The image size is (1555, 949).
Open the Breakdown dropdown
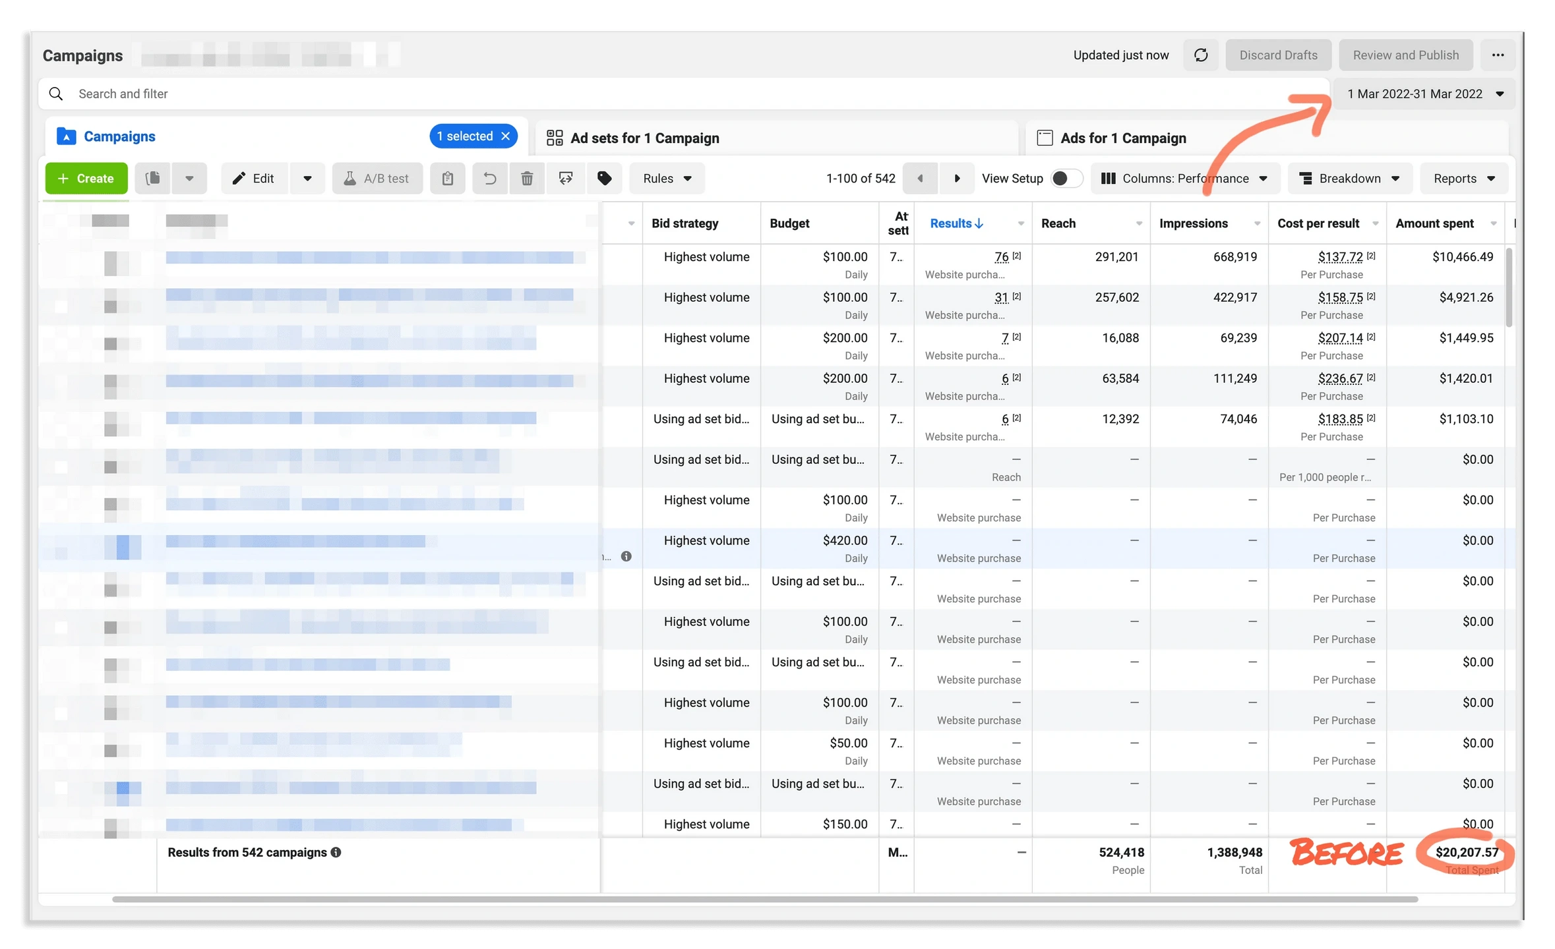1349,179
